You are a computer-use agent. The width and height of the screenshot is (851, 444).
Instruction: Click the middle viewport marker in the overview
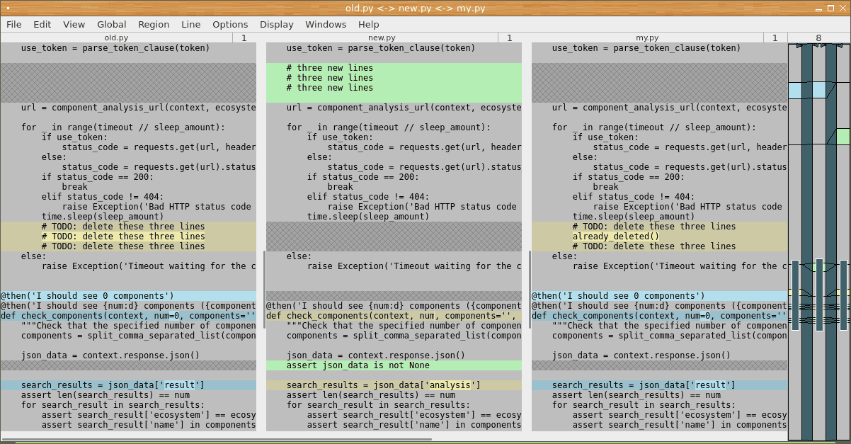(819, 295)
